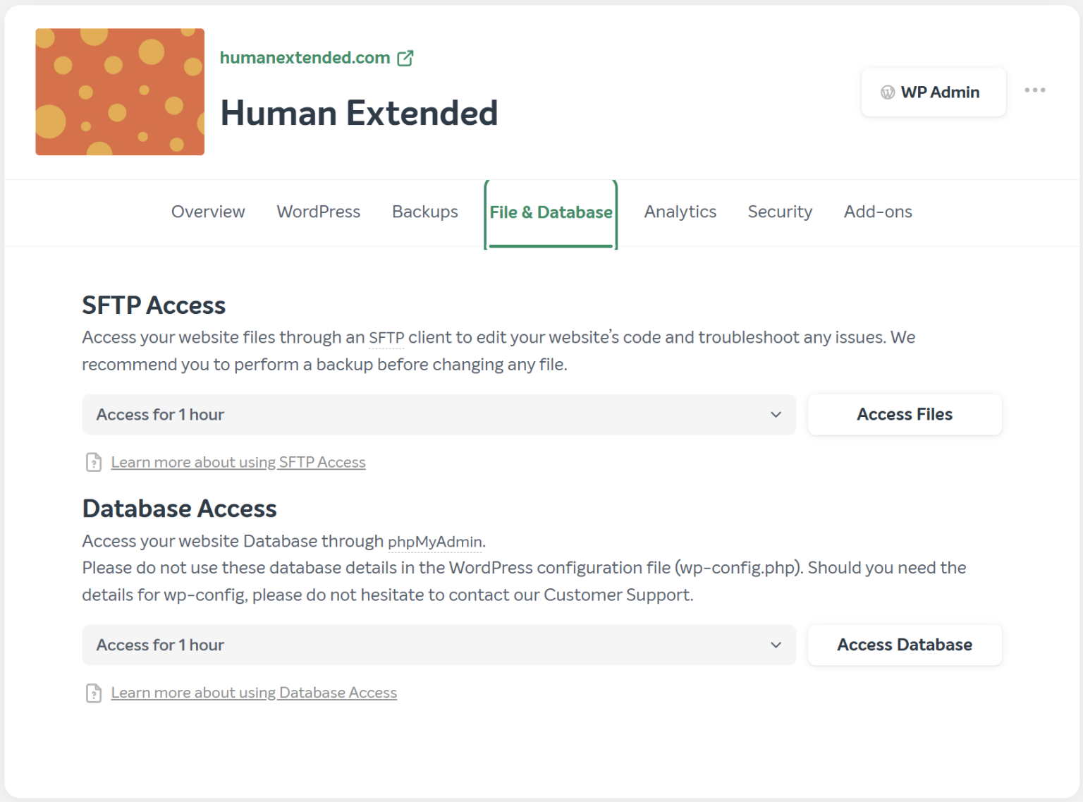Click the external link icon beside humanextended.com
The width and height of the screenshot is (1083, 802).
coord(405,58)
